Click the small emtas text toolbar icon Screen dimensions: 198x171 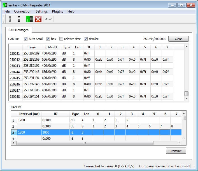pyautogui.click(x=48, y=19)
